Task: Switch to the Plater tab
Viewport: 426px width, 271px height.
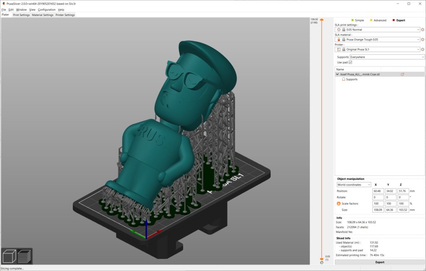Action: [x=5, y=15]
